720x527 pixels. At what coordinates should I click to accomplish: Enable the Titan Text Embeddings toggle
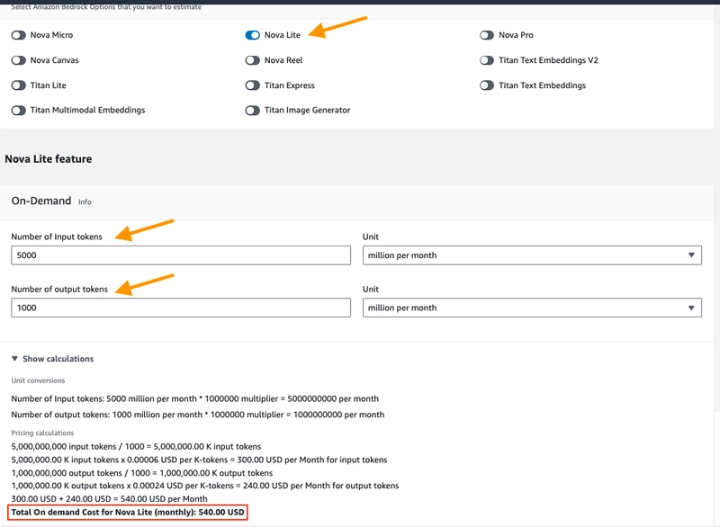tap(487, 85)
